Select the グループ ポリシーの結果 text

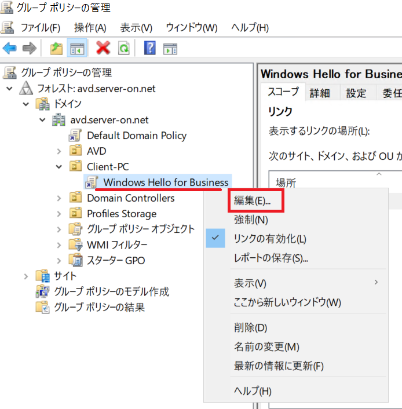[x=99, y=307]
